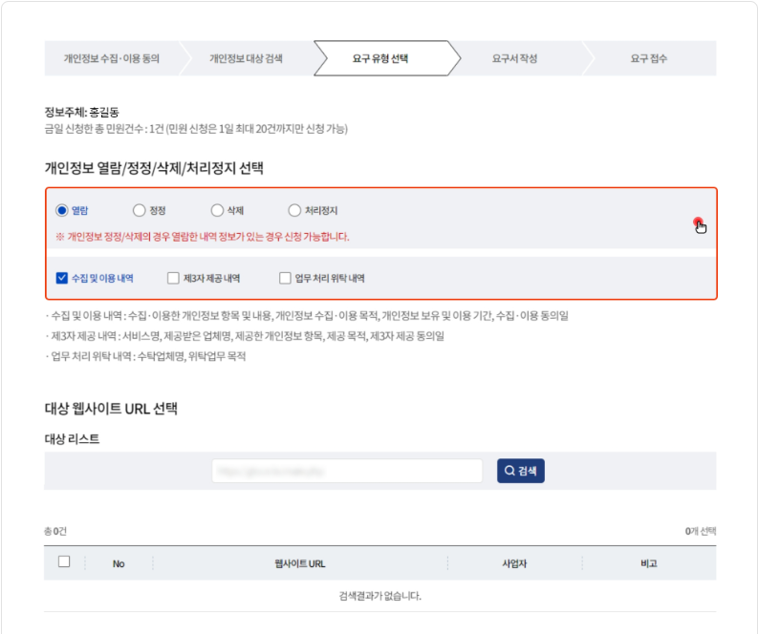Select the 열람 radio button
Image resolution: width=758 pixels, height=634 pixels.
pyautogui.click(x=62, y=210)
